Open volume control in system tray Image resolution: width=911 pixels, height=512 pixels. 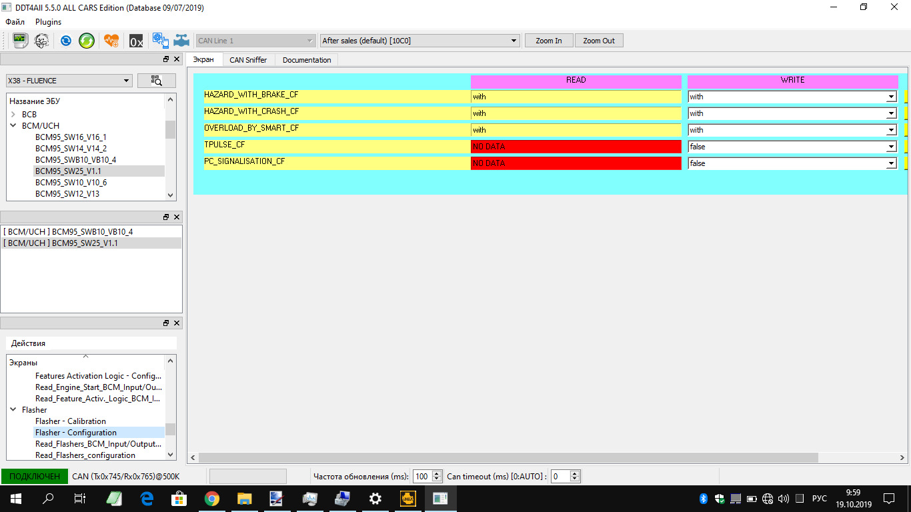click(784, 499)
